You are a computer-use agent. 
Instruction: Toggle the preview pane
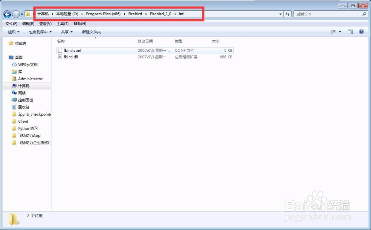tap(350, 32)
